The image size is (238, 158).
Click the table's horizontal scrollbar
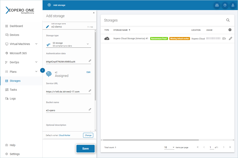[x=151, y=140]
